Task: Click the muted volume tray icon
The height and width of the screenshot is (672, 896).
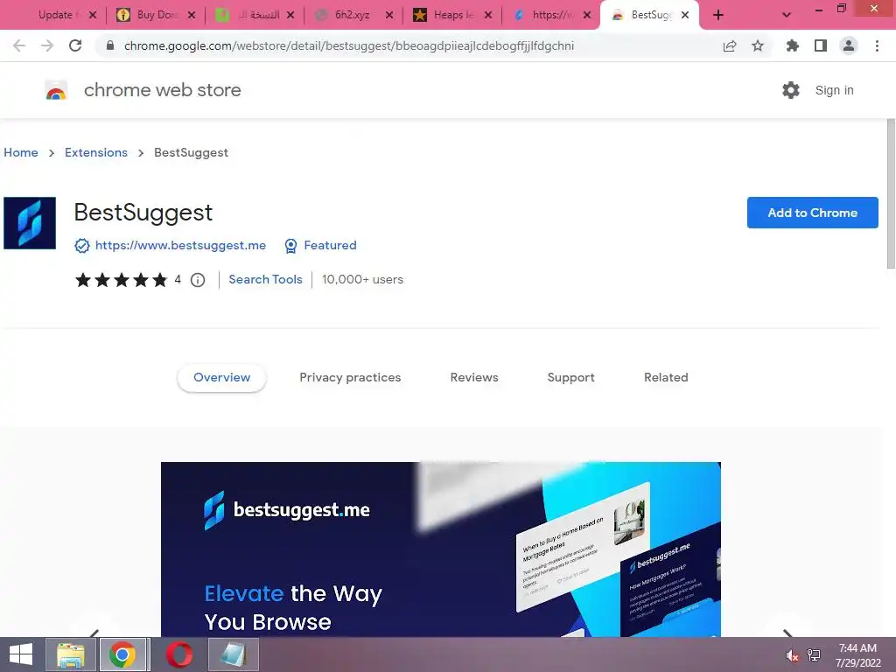Action: point(792,655)
